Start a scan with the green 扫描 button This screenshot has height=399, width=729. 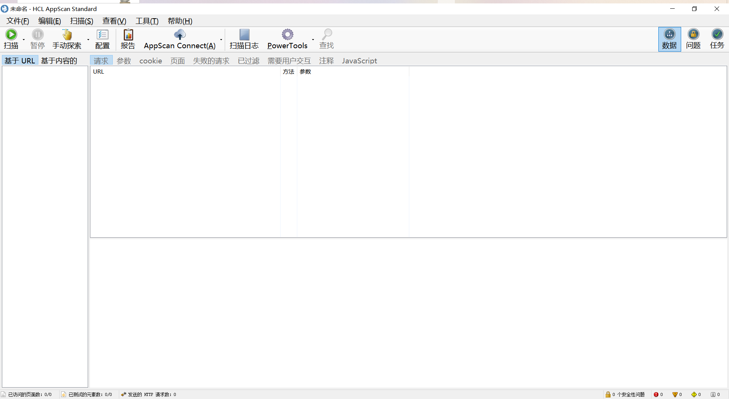point(11,39)
